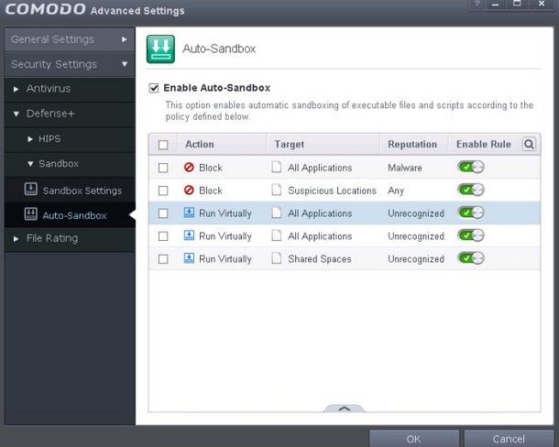559x447 pixels.
Task: Click the help question mark icon
Action: pos(478,4)
